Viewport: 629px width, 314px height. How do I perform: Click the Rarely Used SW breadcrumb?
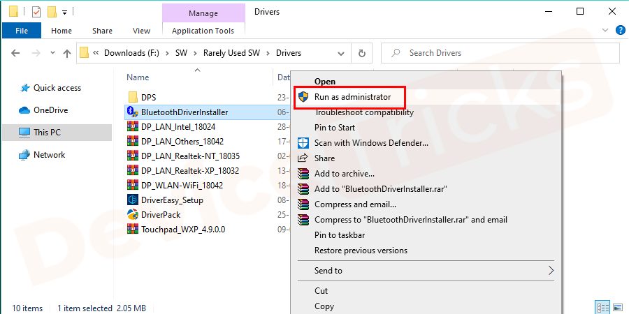(x=231, y=53)
